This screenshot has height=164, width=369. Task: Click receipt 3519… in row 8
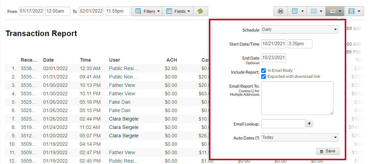pyautogui.click(x=29, y=127)
